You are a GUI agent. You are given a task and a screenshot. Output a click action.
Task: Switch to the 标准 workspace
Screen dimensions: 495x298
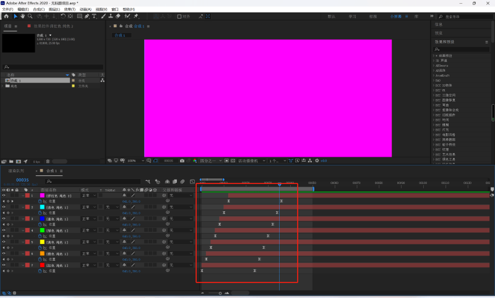click(x=373, y=17)
